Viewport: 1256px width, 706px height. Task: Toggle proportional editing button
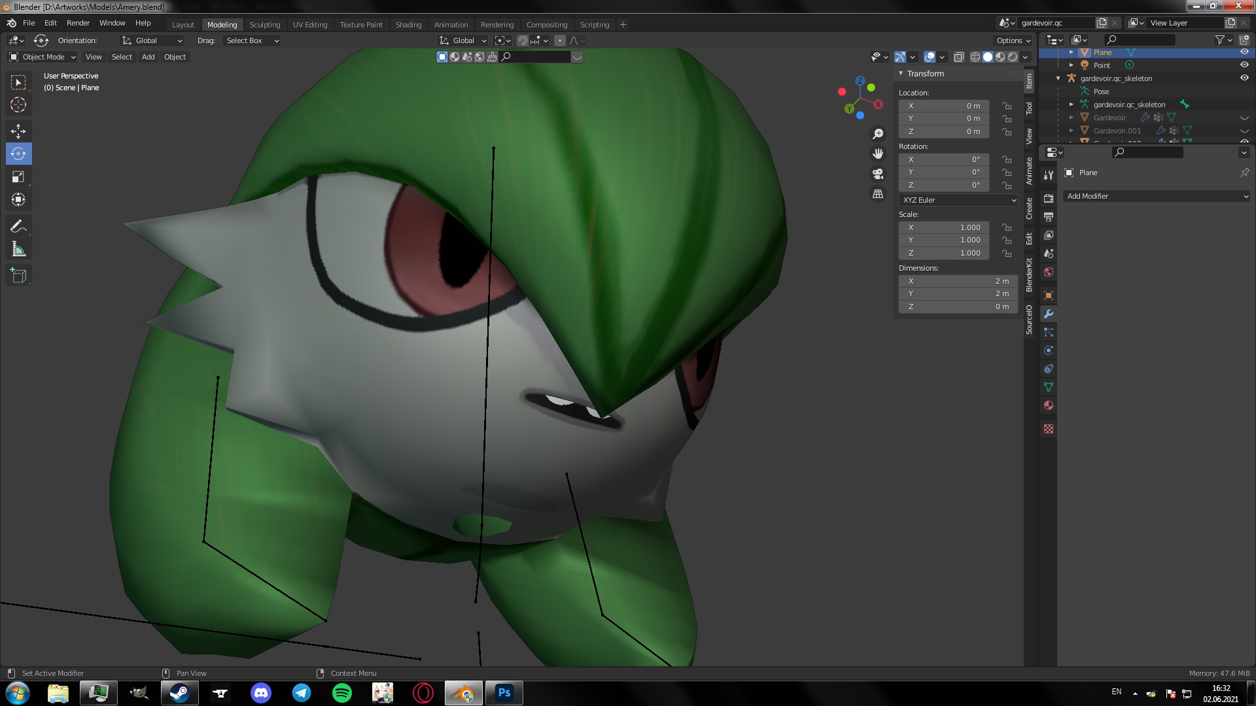pyautogui.click(x=560, y=41)
